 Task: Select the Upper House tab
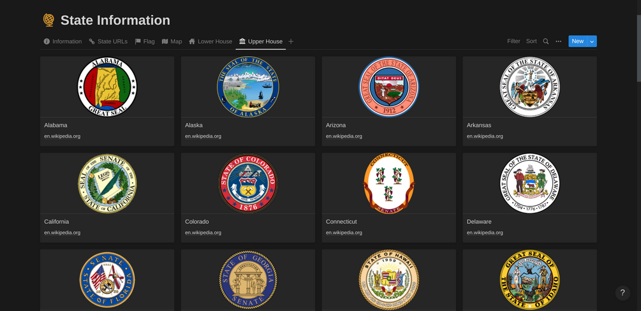[261, 41]
